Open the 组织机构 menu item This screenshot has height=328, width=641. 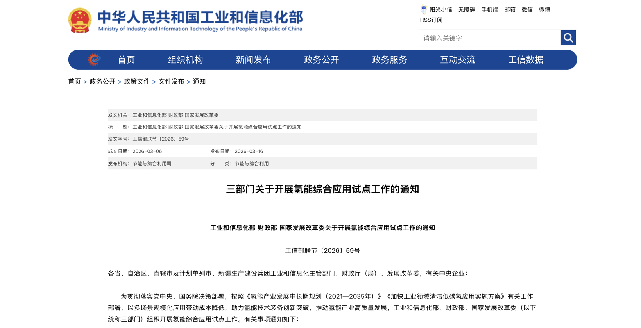click(186, 60)
